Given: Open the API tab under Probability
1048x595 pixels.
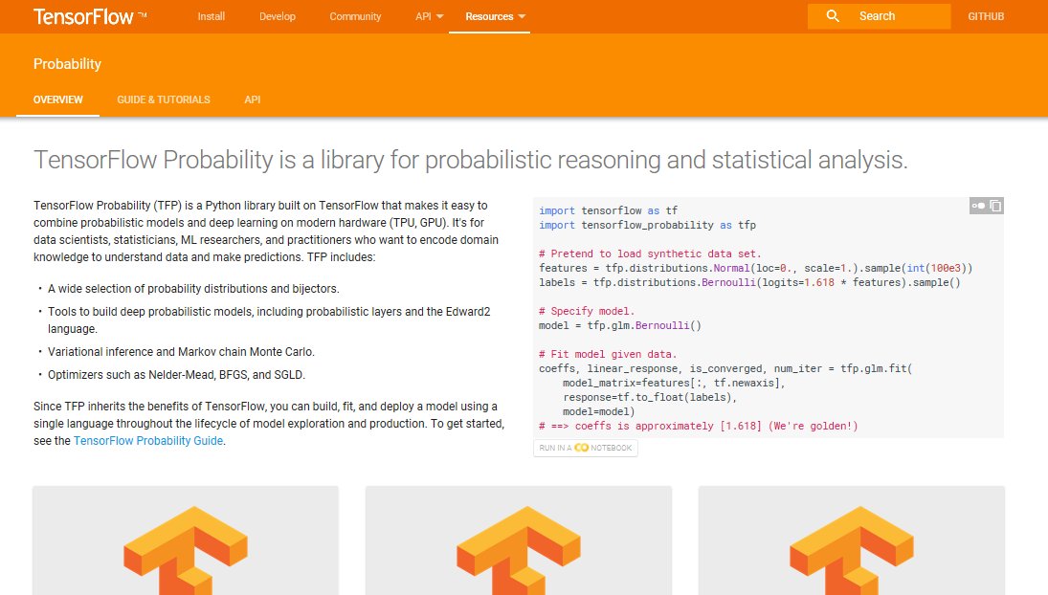Looking at the screenshot, I should pyautogui.click(x=252, y=99).
